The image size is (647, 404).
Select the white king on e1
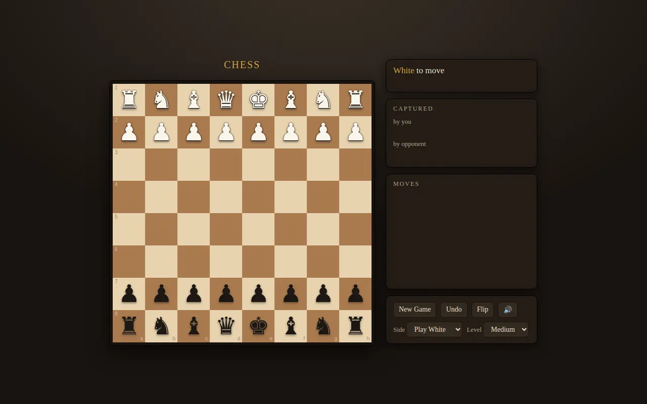click(x=258, y=100)
